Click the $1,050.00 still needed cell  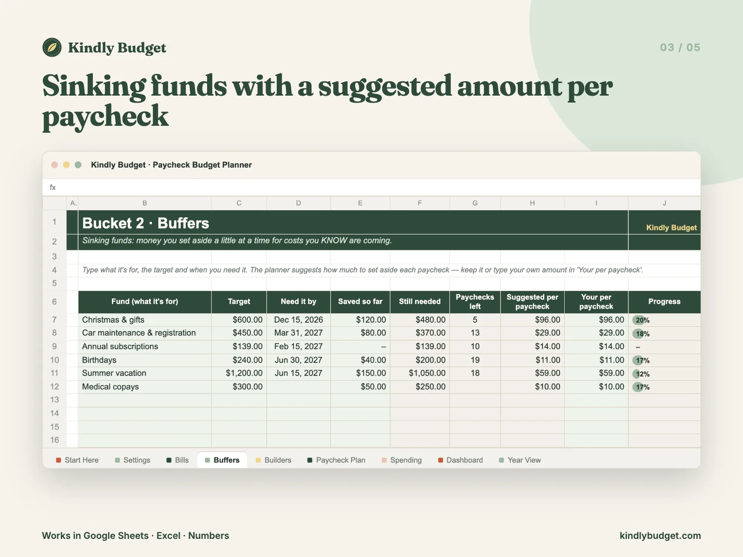pos(420,373)
